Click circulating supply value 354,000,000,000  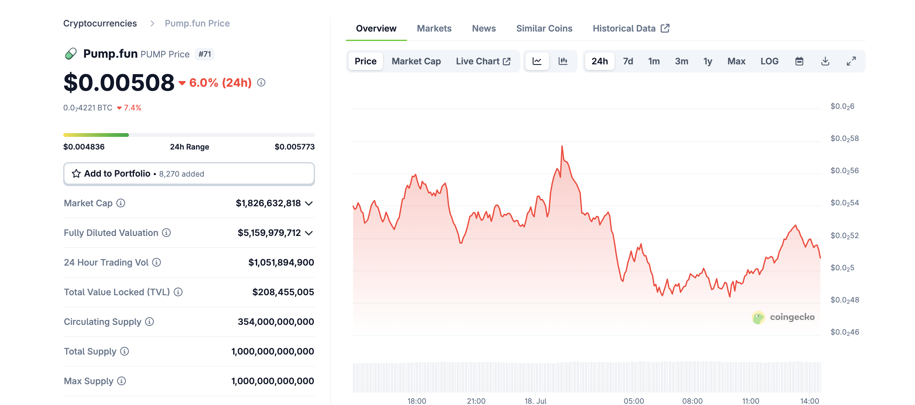[x=276, y=322]
